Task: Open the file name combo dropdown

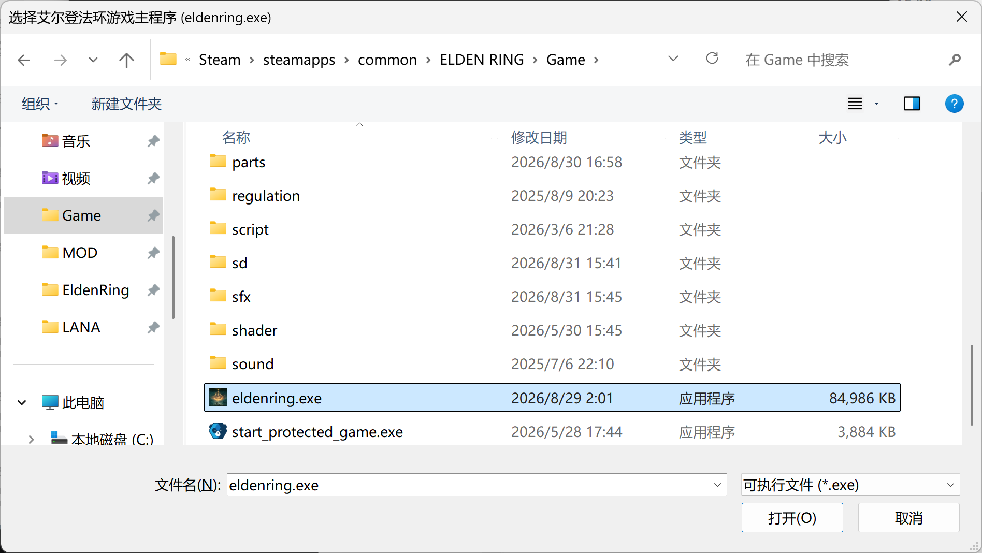Action: tap(717, 485)
